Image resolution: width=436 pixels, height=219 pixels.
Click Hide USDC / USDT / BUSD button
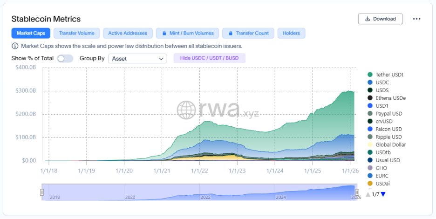click(x=209, y=58)
